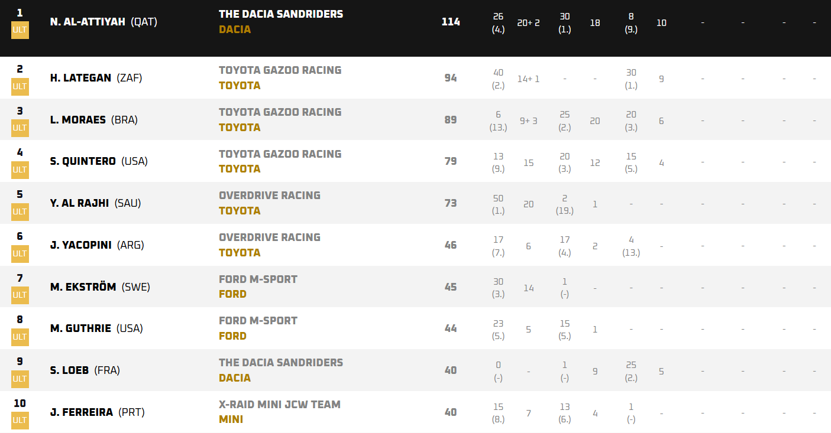Click Loeb's 25 (2.) round score
Screen dimensions: 831x433
[631, 372]
